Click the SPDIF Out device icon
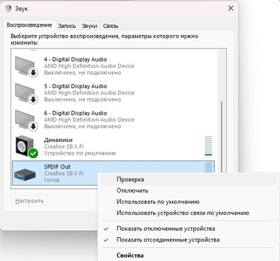This screenshot has height=261, width=280. pos(24,174)
